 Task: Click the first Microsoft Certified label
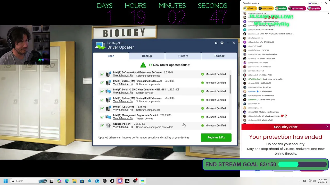[x=216, y=74]
